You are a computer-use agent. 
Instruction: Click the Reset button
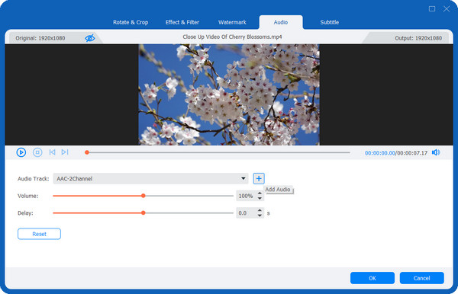point(39,234)
